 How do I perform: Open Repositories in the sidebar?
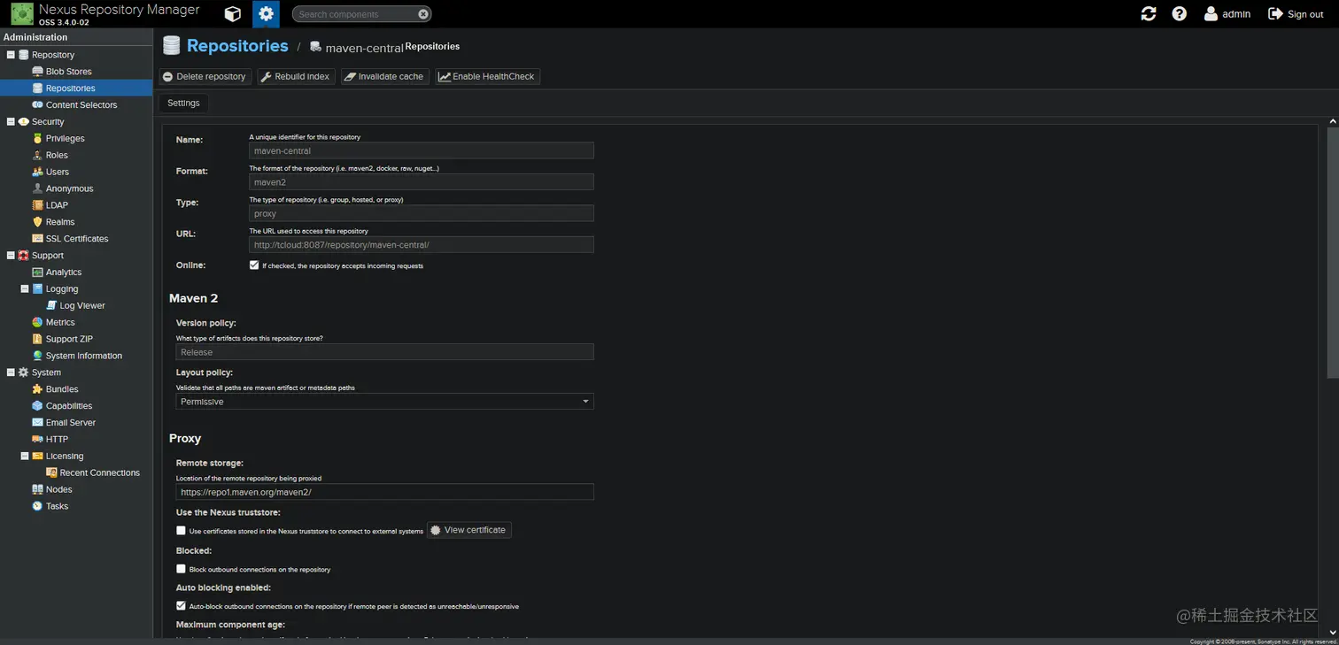[76, 88]
